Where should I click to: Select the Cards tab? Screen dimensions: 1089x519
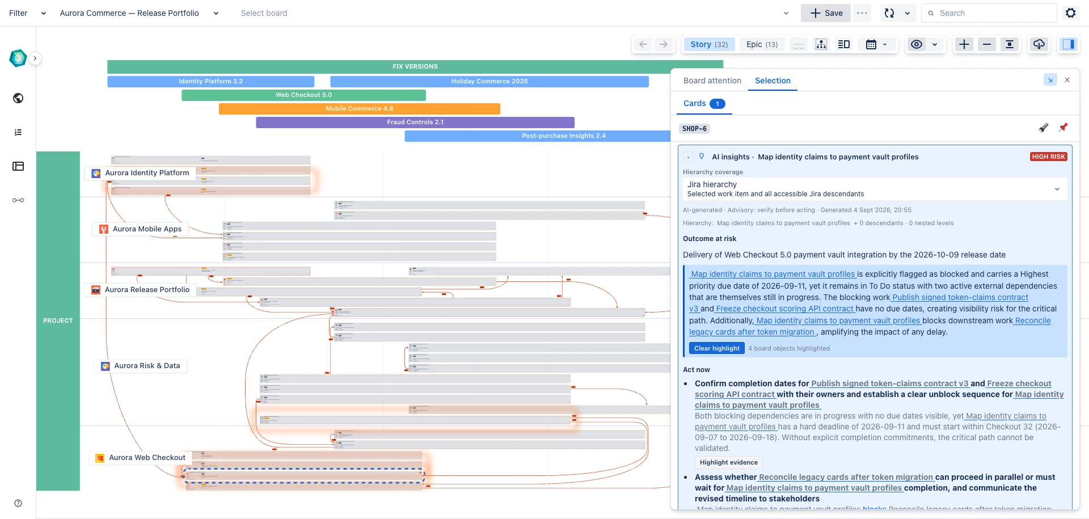(x=704, y=103)
